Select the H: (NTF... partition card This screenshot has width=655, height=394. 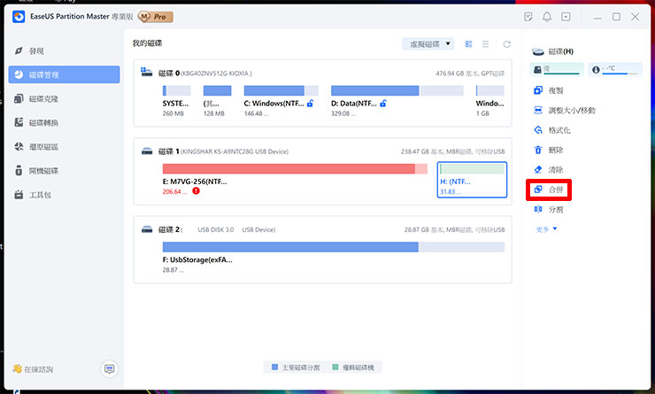(x=472, y=180)
